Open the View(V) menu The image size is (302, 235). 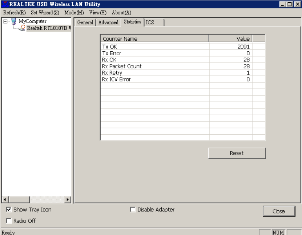tap(98, 12)
